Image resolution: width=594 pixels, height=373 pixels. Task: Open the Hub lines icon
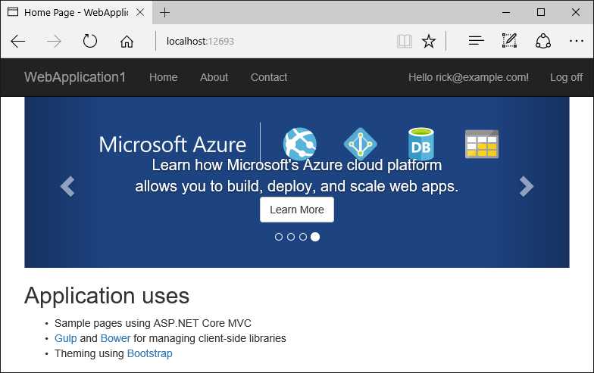click(476, 41)
